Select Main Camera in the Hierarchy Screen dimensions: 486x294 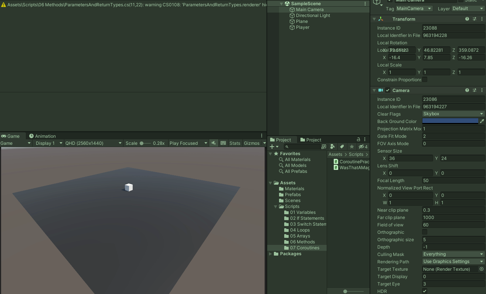309,9
